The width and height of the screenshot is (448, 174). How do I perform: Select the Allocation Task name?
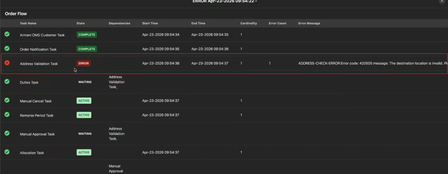tap(32, 153)
